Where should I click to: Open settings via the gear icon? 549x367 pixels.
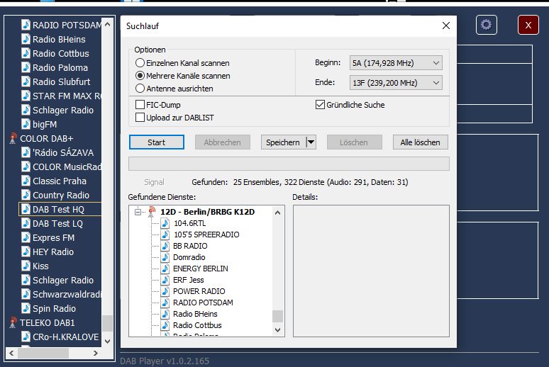click(487, 25)
